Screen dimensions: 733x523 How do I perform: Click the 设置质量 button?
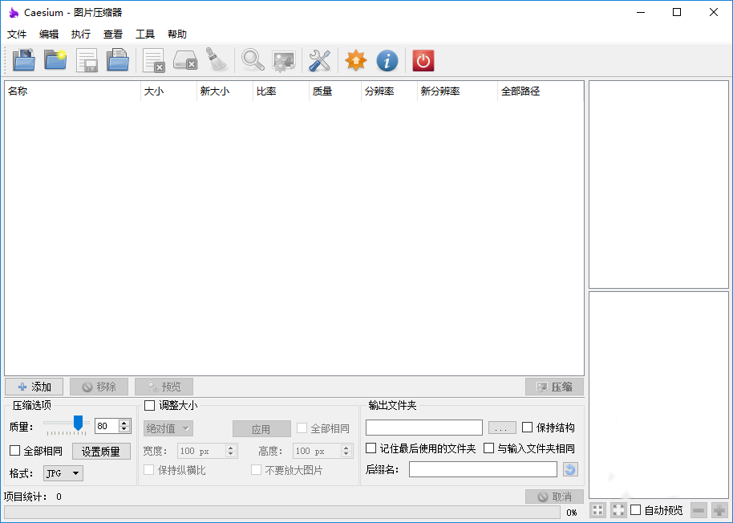(101, 452)
